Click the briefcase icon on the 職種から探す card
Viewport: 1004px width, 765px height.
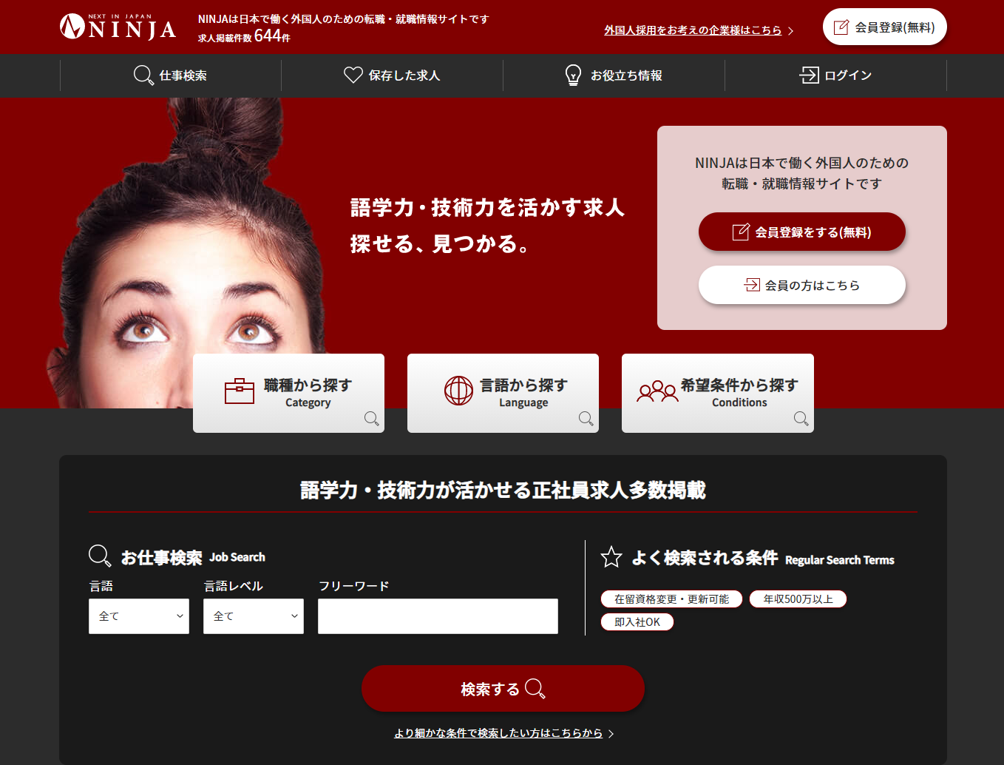[240, 391]
